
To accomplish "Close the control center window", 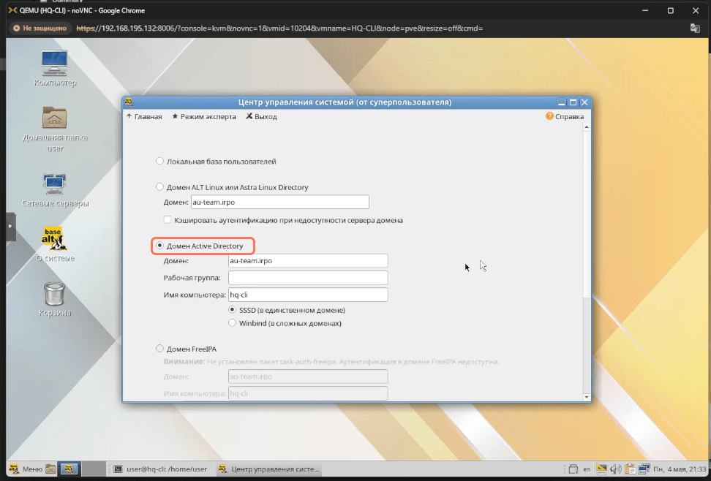I will pyautogui.click(x=584, y=102).
